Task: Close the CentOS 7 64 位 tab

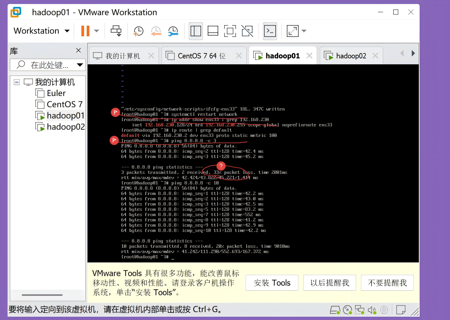Action: pos(239,56)
